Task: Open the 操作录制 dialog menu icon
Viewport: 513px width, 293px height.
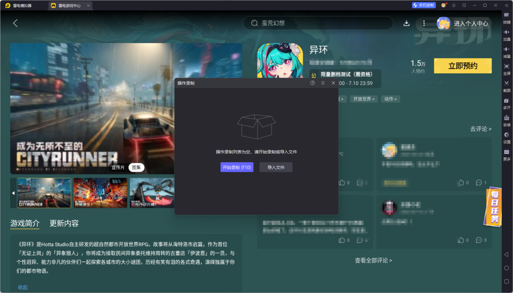Action: coord(323,83)
